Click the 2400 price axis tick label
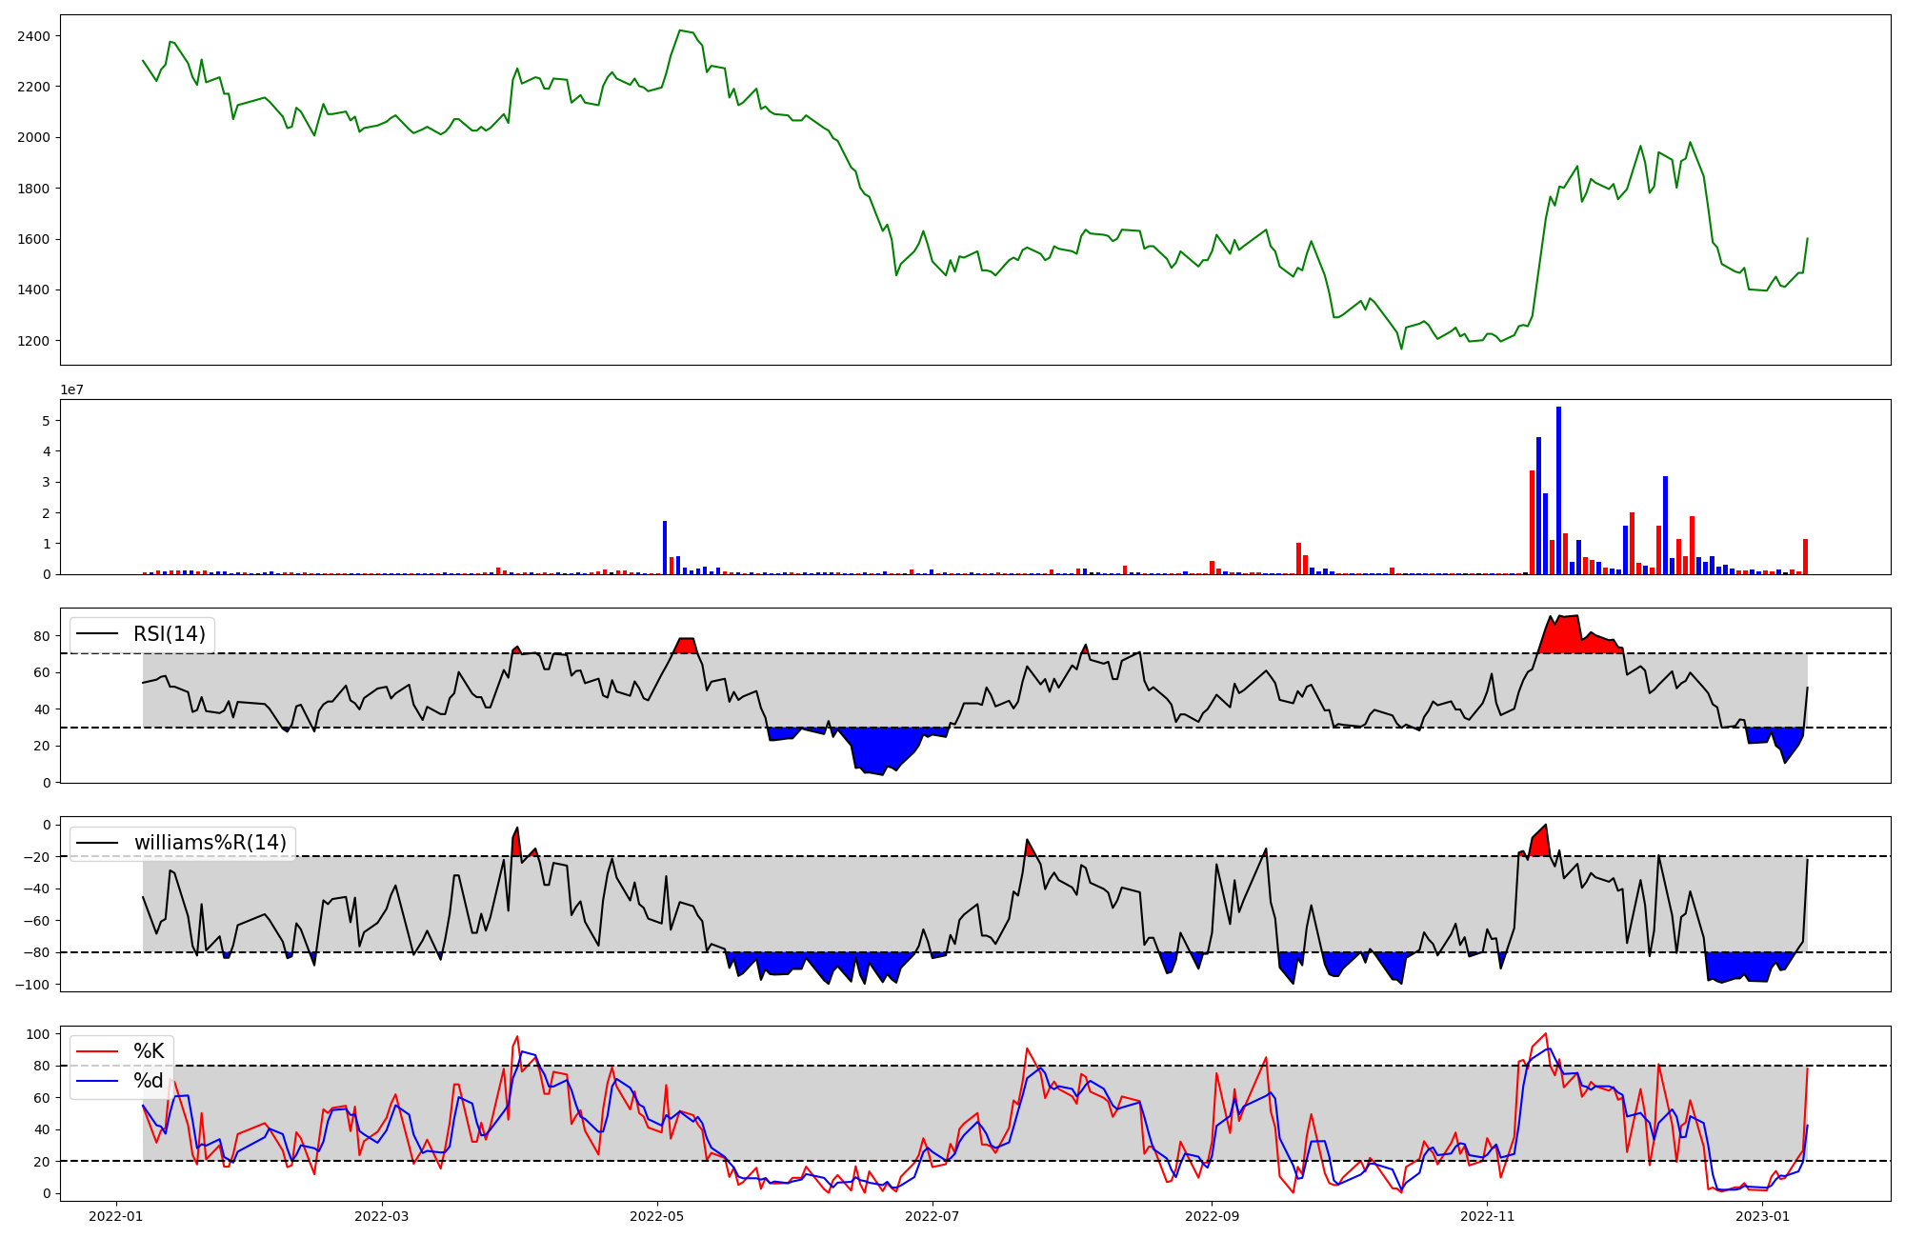Viewport: 1905px width, 1238px height. [x=32, y=36]
